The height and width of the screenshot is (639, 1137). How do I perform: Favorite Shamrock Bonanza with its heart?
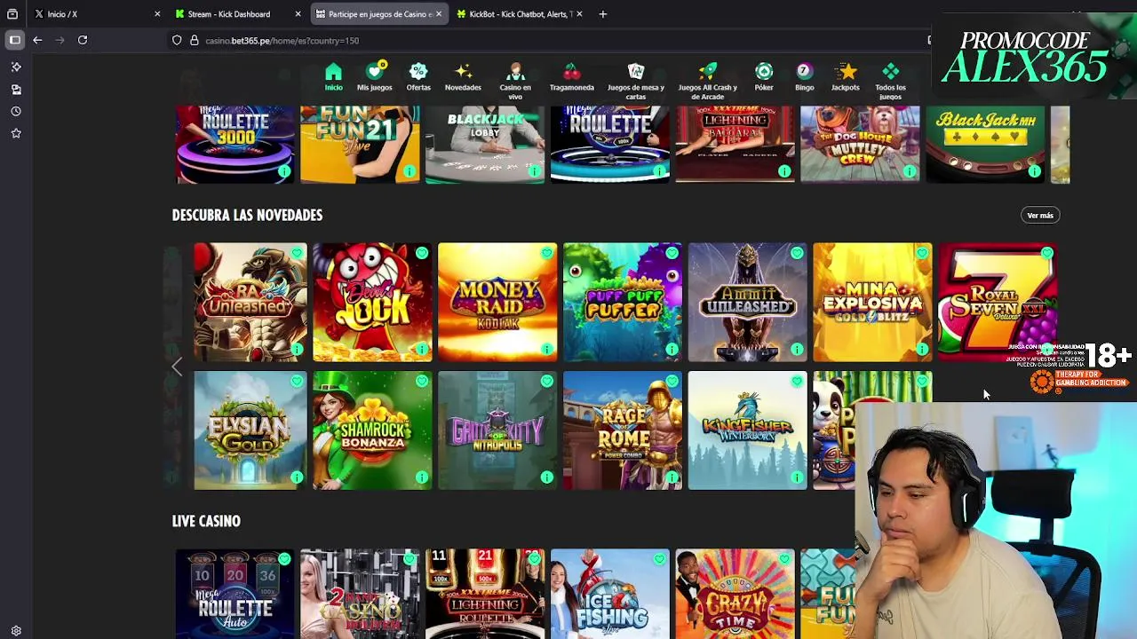point(422,382)
